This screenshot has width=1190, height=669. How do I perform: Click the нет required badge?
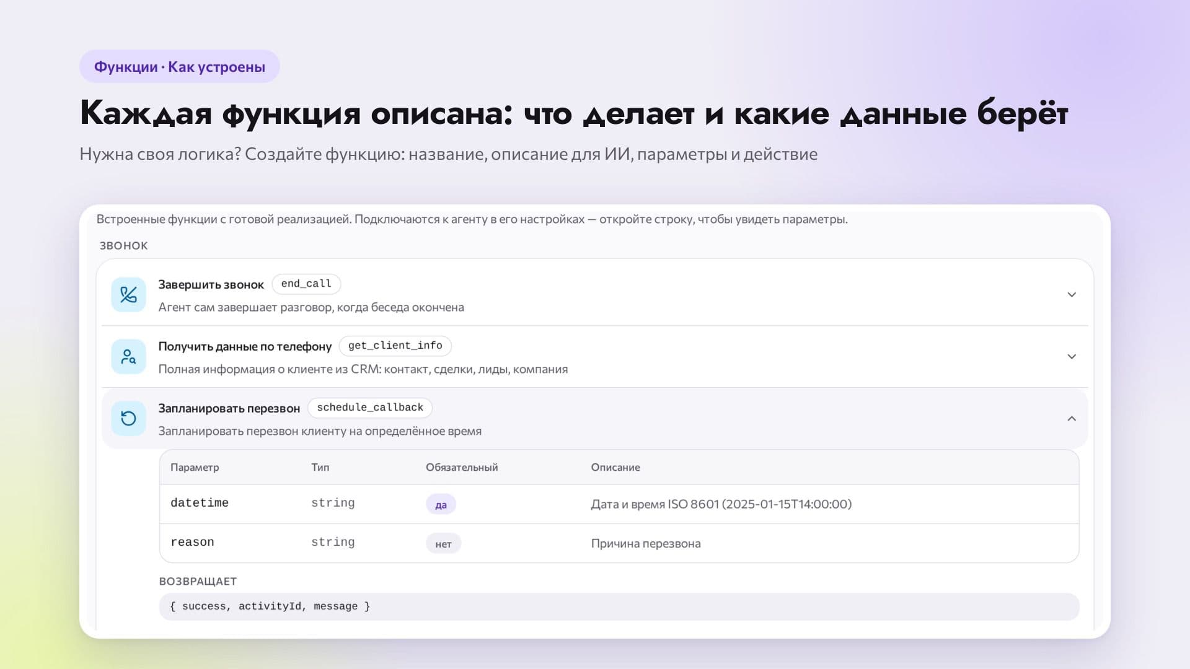pyautogui.click(x=443, y=543)
